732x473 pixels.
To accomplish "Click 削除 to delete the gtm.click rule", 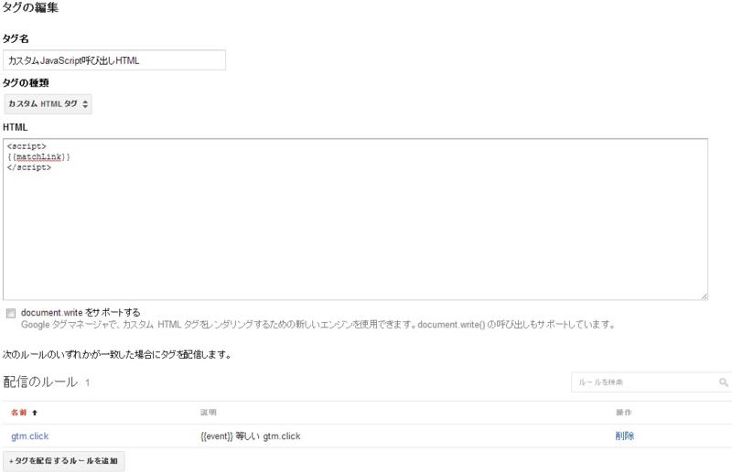I will pos(625,436).
